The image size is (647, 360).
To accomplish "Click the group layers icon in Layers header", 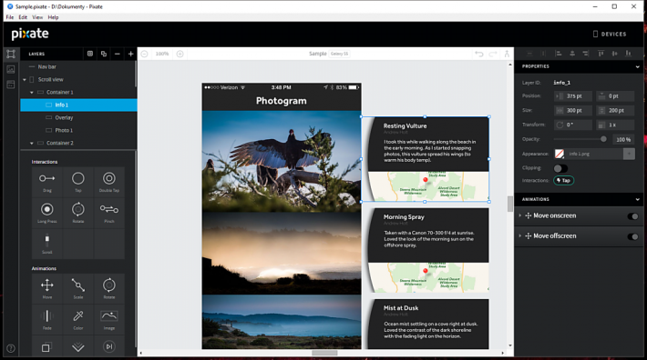I will pyautogui.click(x=90, y=54).
